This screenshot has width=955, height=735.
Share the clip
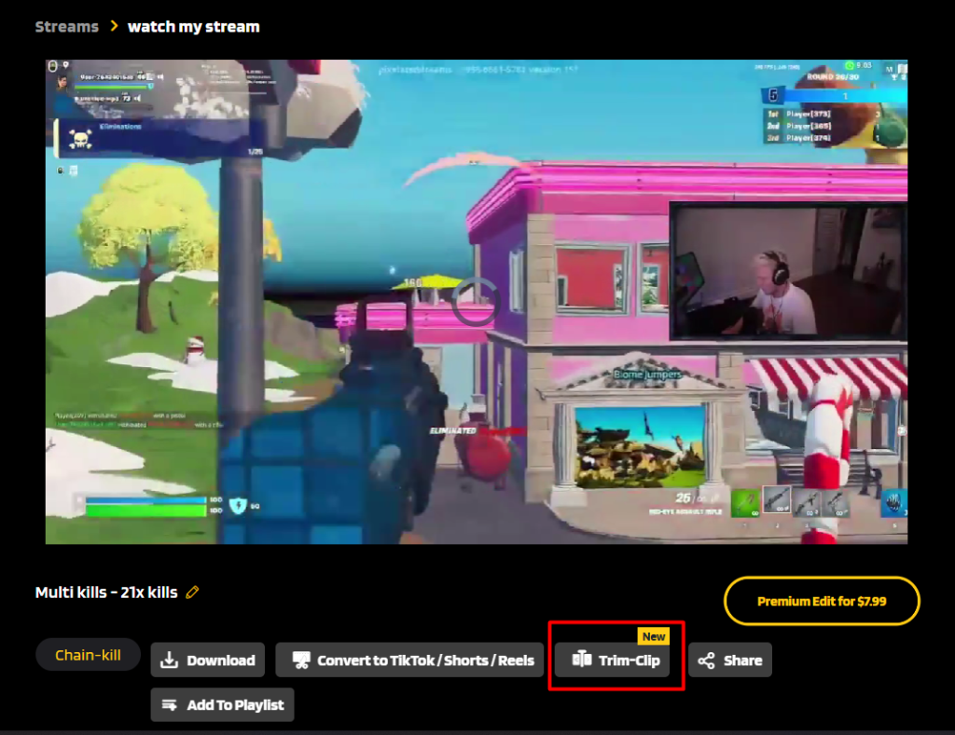(730, 660)
